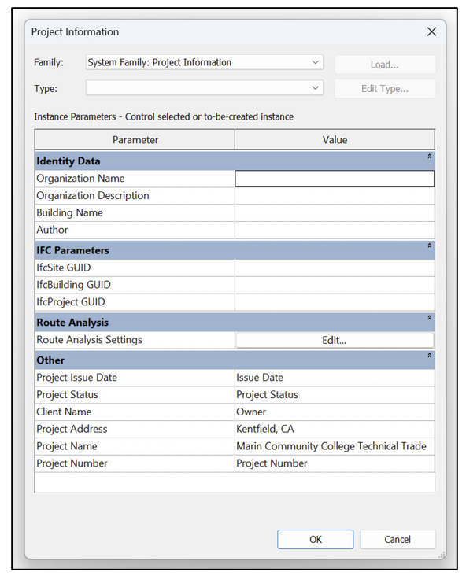This screenshot has width=466, height=576.
Task: Select the Author value cell
Action: click(335, 231)
